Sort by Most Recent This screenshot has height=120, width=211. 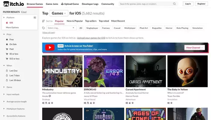(118, 21)
